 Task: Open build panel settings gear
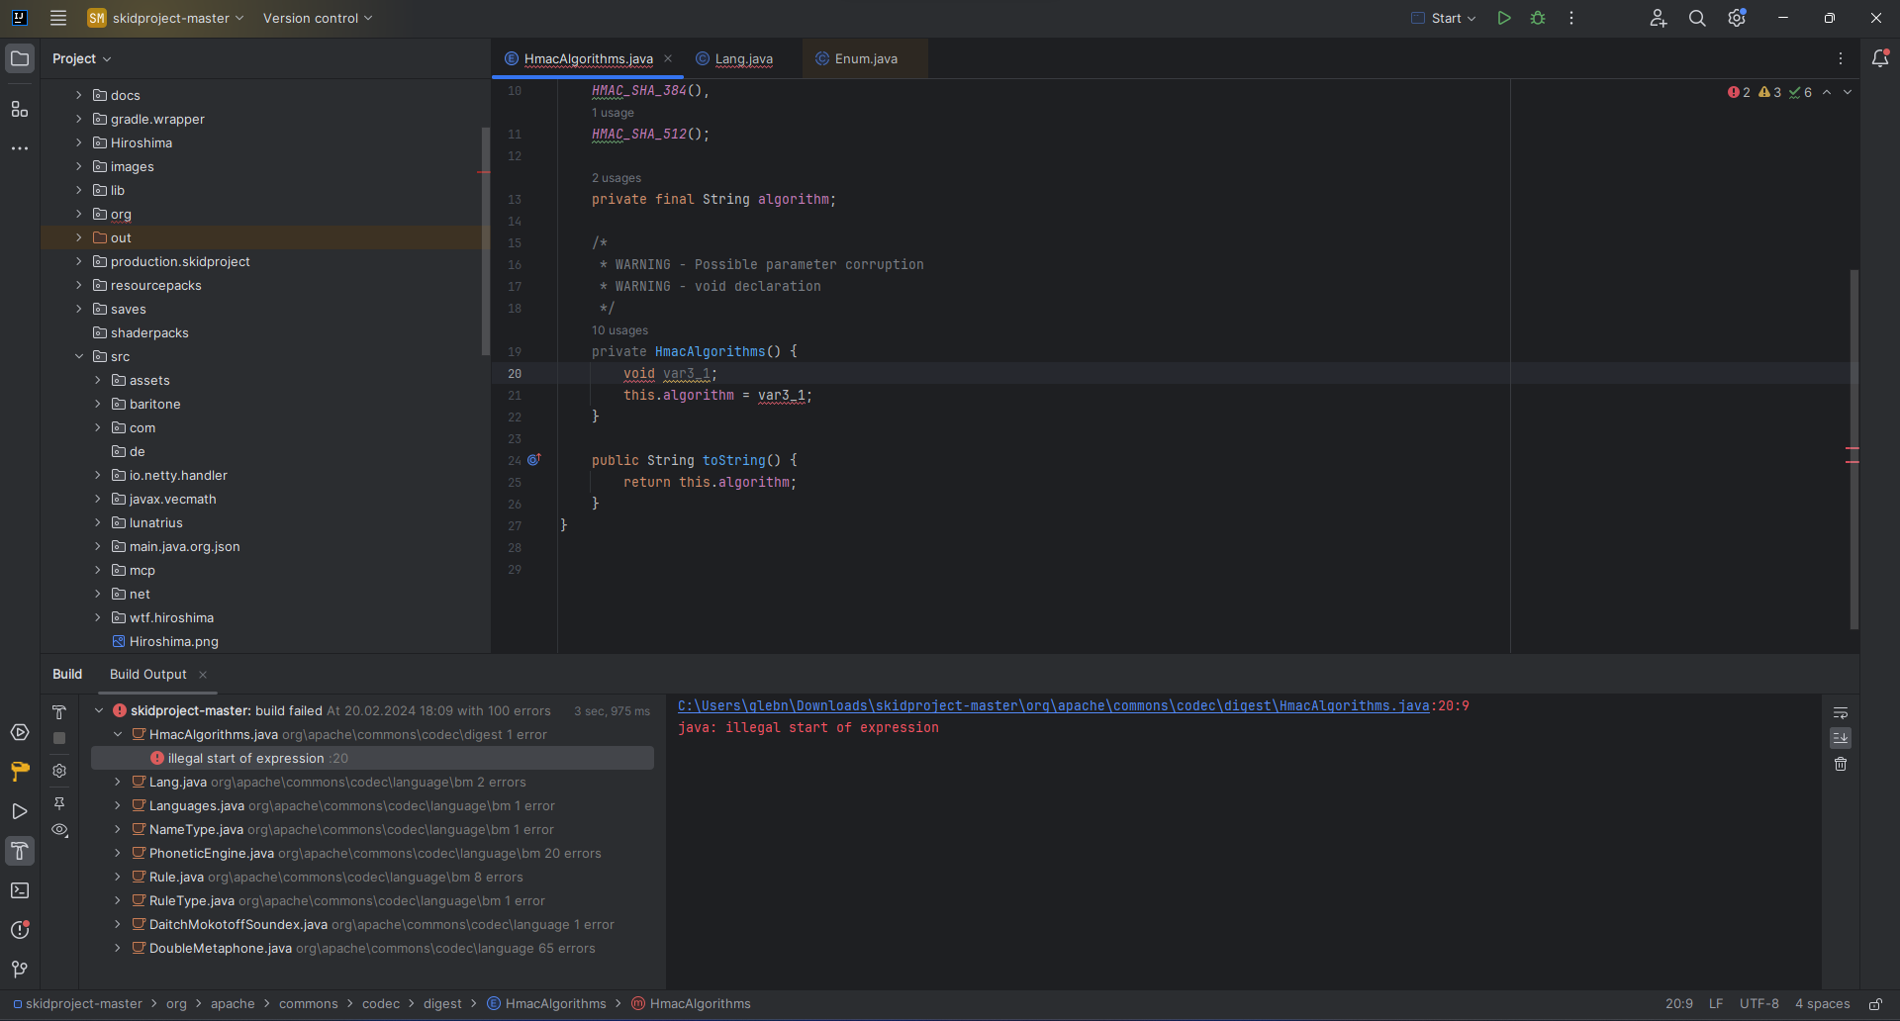coord(59,771)
